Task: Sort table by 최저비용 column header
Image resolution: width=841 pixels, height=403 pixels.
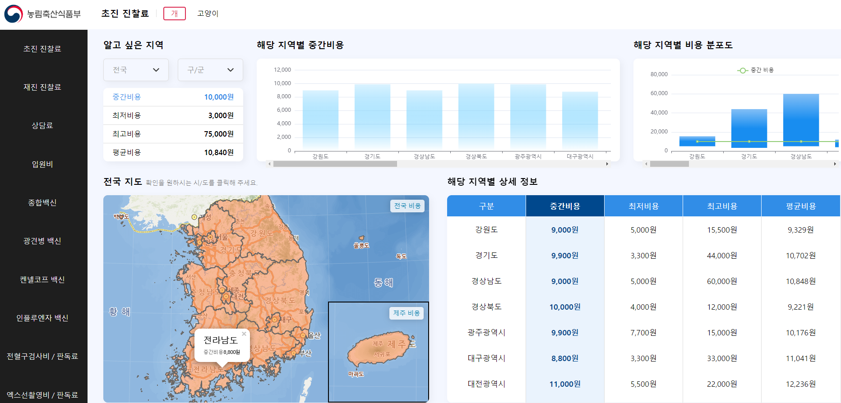Action: tap(643, 206)
